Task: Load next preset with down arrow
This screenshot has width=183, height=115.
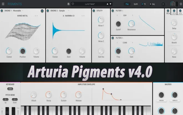Action: point(110,4)
